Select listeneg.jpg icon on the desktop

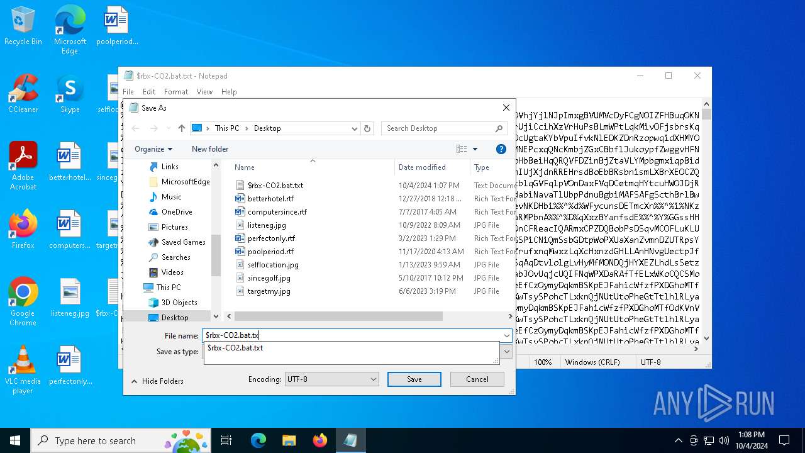[x=70, y=298]
